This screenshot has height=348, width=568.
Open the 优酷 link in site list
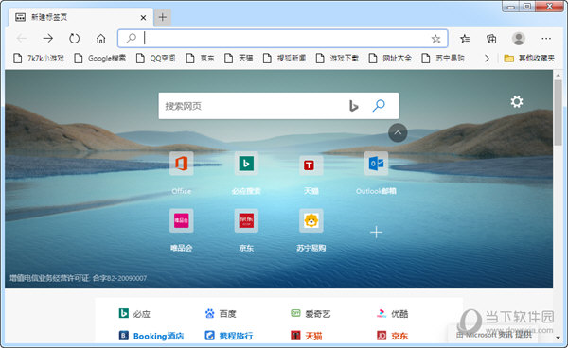(x=392, y=313)
